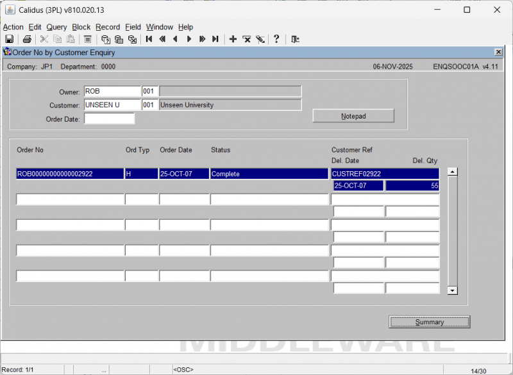513x375 pixels.
Task: Click the Save icon in toolbar
Action: coord(10,39)
